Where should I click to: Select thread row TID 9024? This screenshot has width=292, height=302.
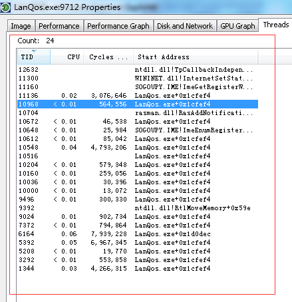click(138, 217)
